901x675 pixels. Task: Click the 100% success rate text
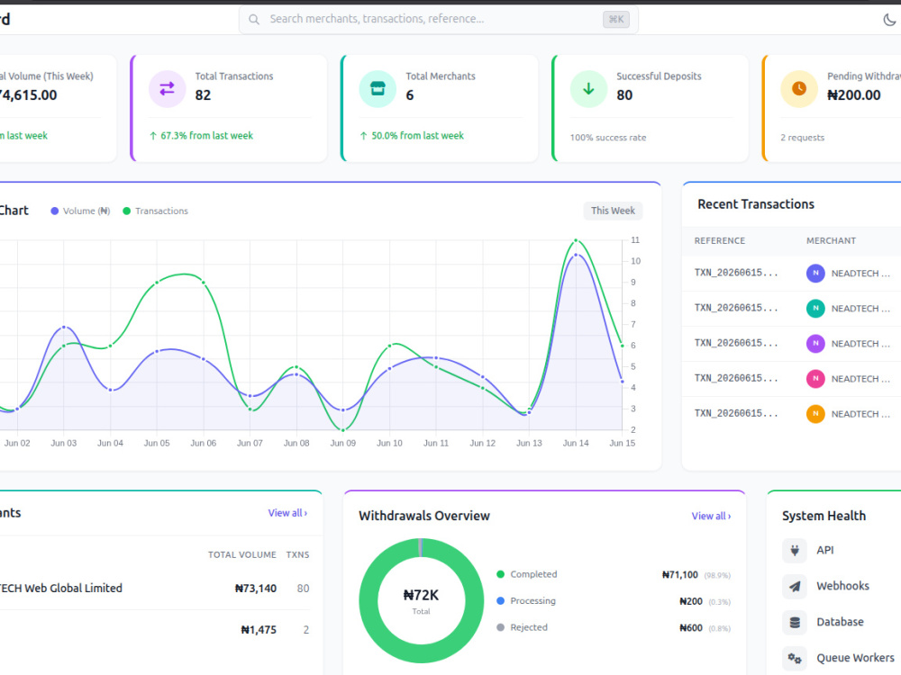pos(608,138)
